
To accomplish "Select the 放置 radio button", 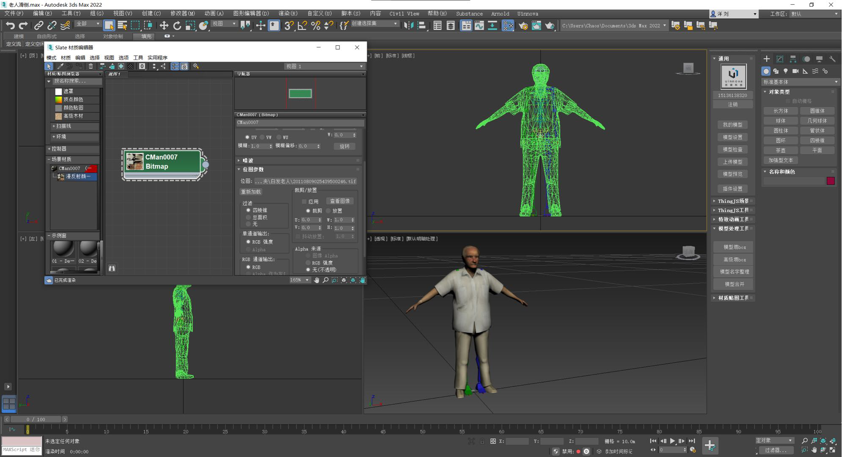I will (328, 211).
